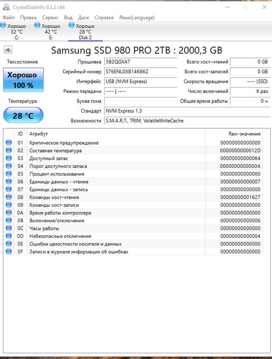
Task: Click the Хорошо 100 % health status button
Action: click(x=23, y=80)
